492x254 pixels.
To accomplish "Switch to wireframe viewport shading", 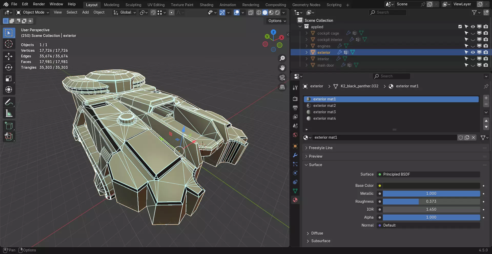I will point(259,12).
